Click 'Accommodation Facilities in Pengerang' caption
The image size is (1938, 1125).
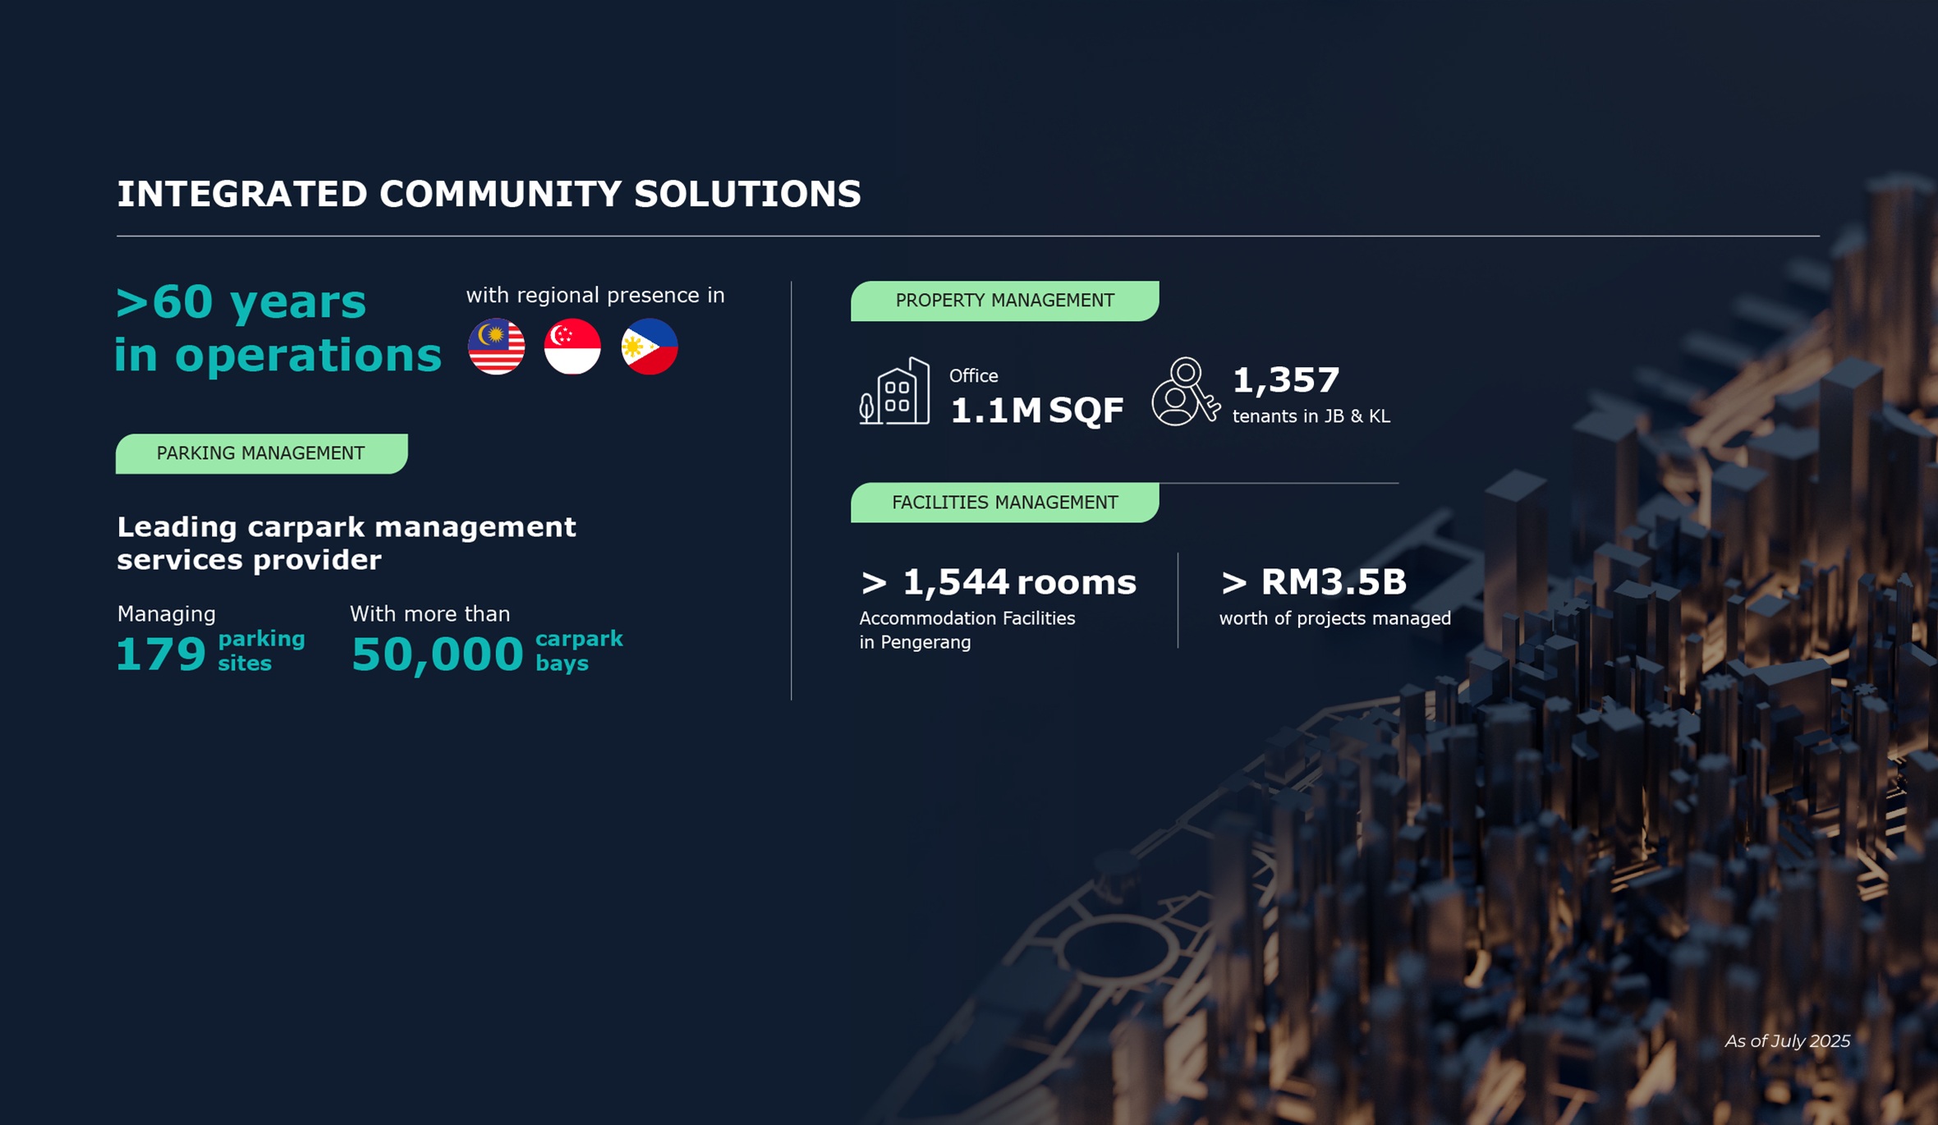(x=967, y=630)
